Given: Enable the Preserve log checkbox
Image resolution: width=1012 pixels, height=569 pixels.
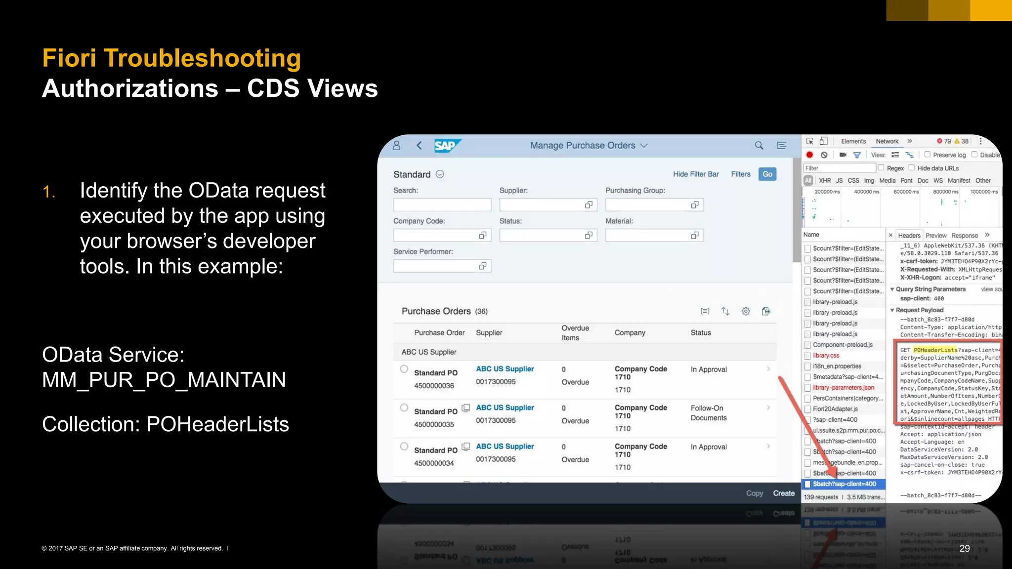Looking at the screenshot, I should click(x=928, y=155).
